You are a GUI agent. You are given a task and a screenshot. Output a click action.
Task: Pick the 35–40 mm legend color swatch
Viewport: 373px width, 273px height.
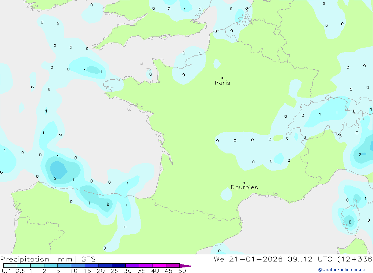(146, 266)
